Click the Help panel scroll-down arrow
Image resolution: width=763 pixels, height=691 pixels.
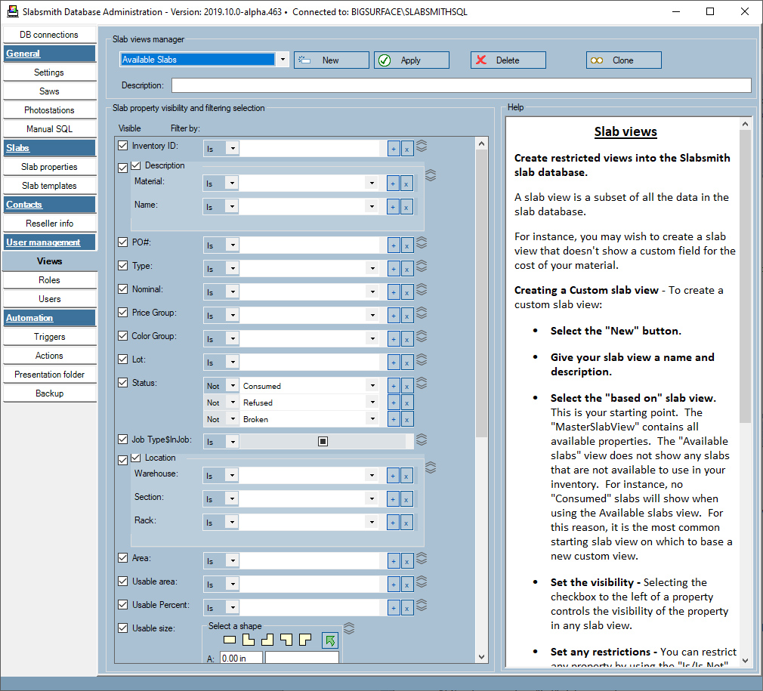click(745, 660)
